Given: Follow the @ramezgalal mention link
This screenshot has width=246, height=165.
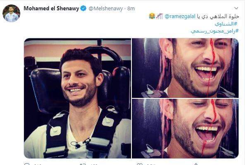Looking at the screenshot, I should point(180,16).
